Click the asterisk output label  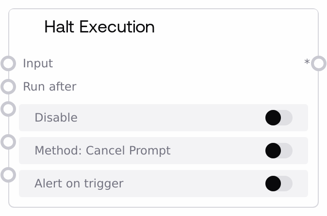[307, 63]
